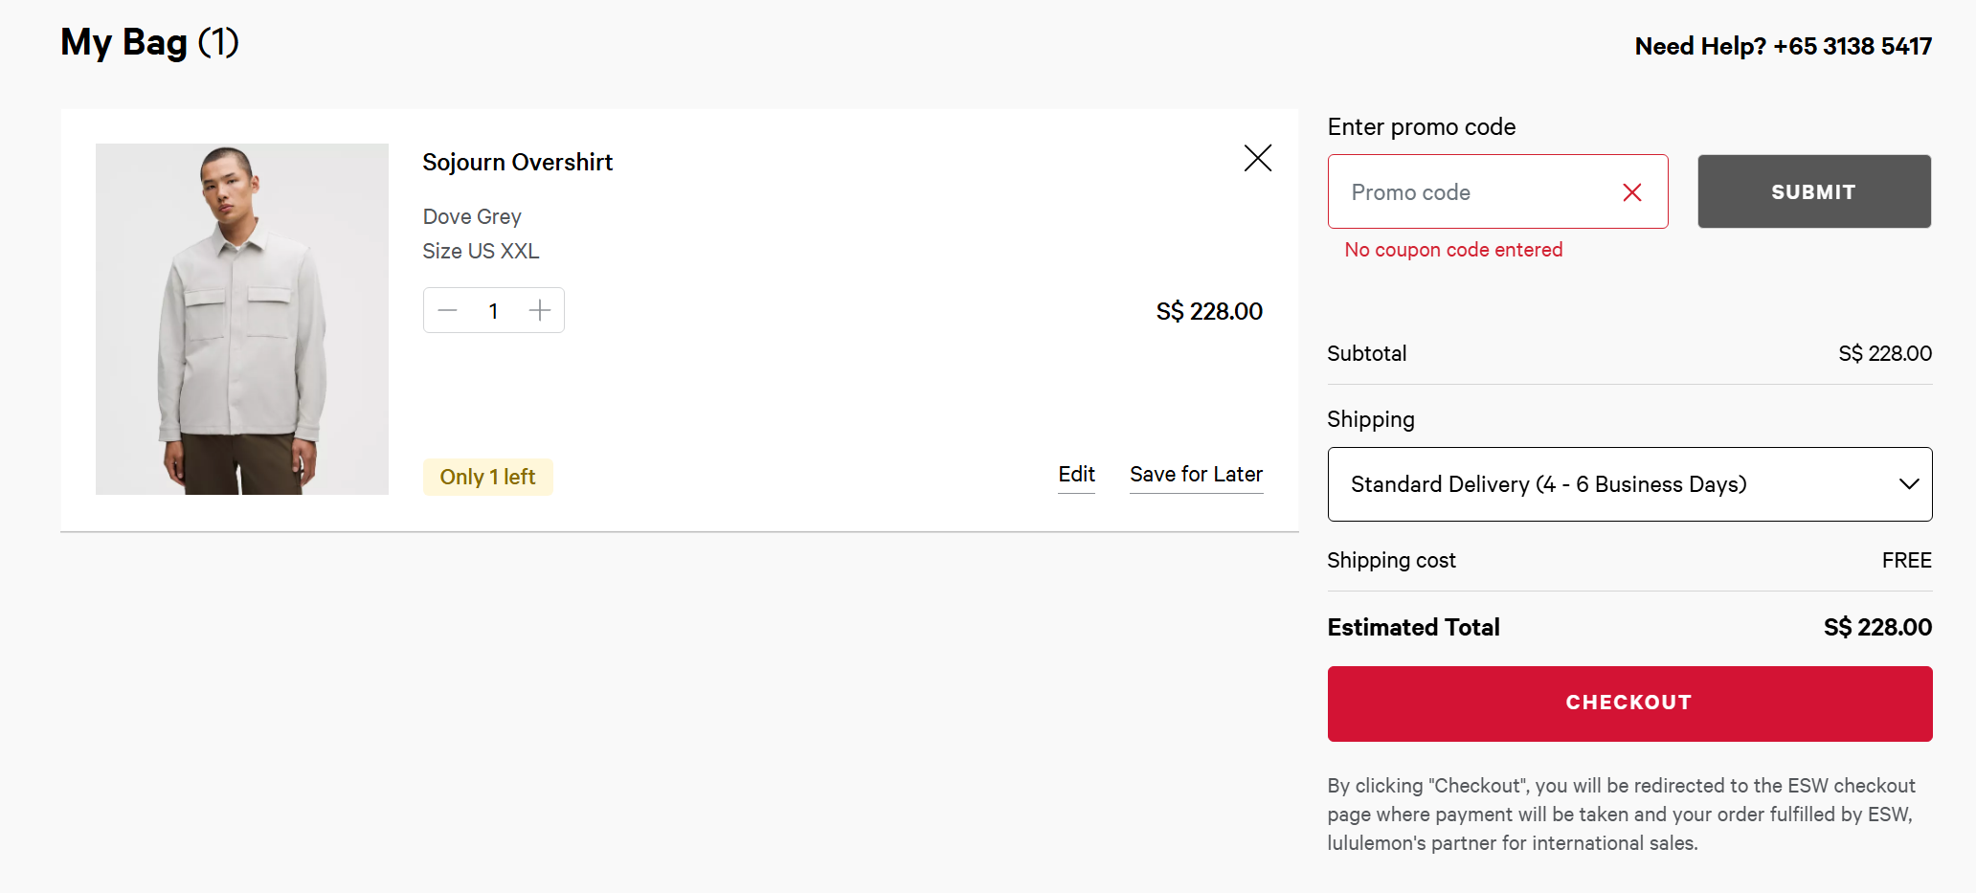Click the Sojourn Overshirt product title
Image resolution: width=1976 pixels, height=893 pixels.
coord(517,162)
